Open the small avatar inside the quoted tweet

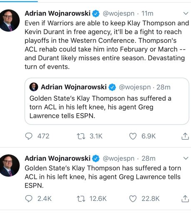point(34,87)
